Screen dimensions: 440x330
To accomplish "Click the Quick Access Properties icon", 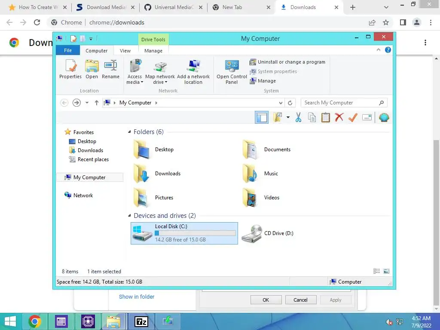I will pyautogui.click(x=73, y=39).
